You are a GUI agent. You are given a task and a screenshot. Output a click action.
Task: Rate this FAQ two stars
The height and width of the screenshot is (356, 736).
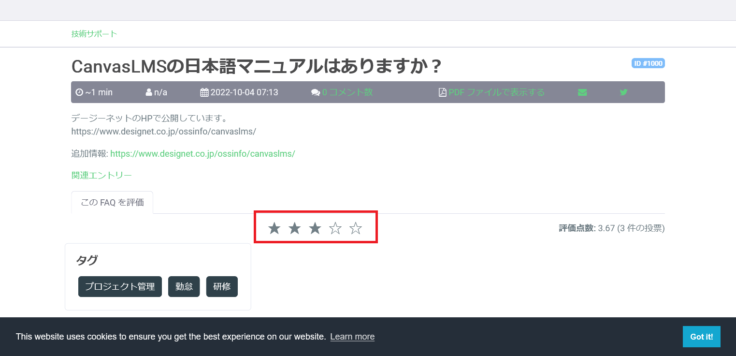[294, 228]
